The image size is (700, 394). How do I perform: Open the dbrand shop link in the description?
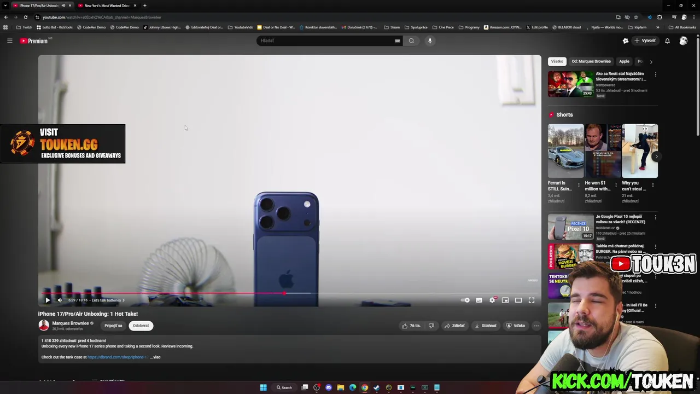(x=118, y=357)
